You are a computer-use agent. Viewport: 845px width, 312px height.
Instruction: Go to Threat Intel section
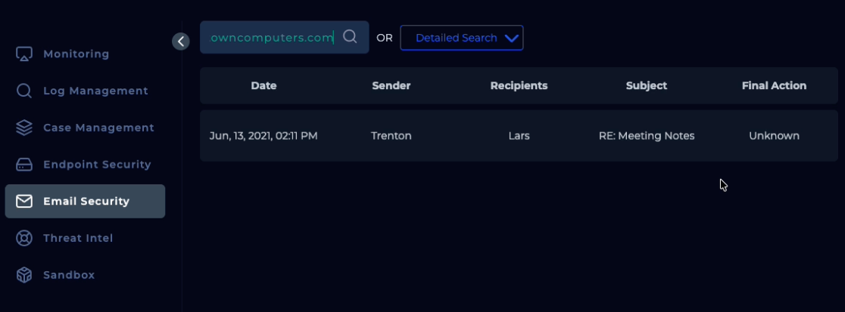tap(78, 238)
